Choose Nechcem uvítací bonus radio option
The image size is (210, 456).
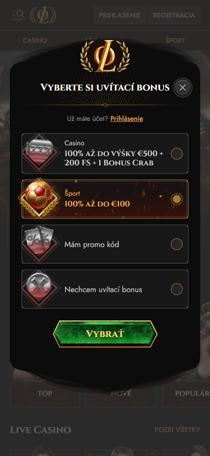[177, 289]
